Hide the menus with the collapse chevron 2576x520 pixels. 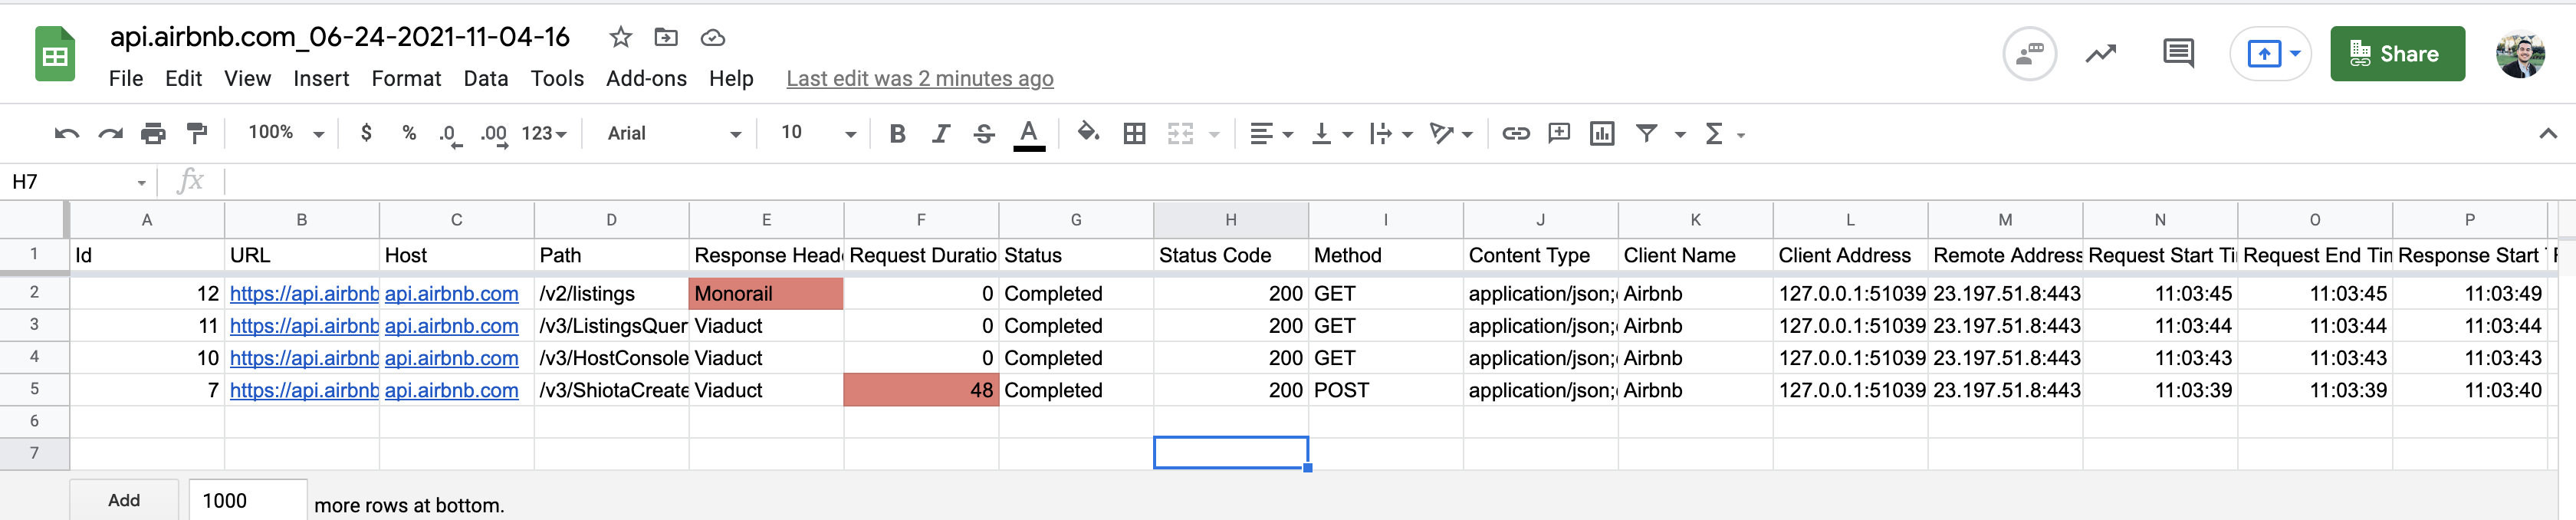tap(2547, 133)
